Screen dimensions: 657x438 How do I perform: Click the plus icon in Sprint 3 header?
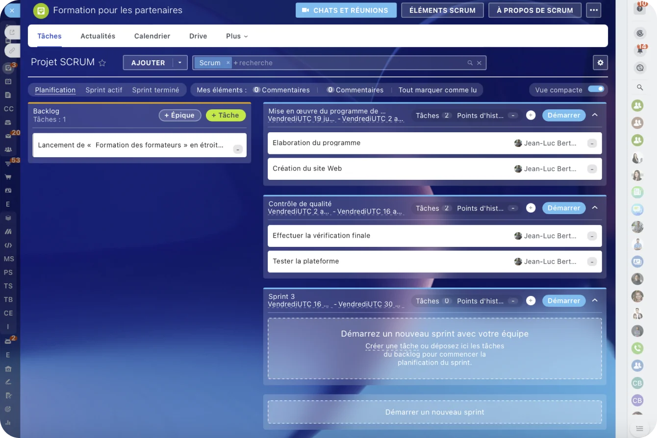coord(531,301)
